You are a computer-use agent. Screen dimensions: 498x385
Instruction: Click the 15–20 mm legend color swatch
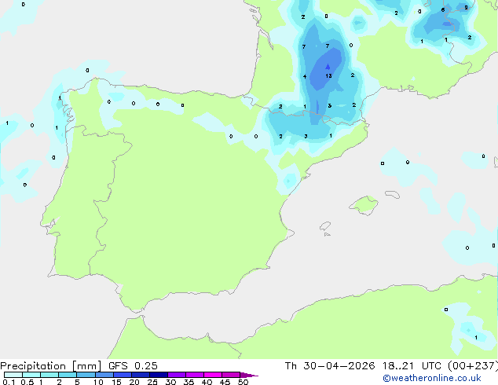123,375
